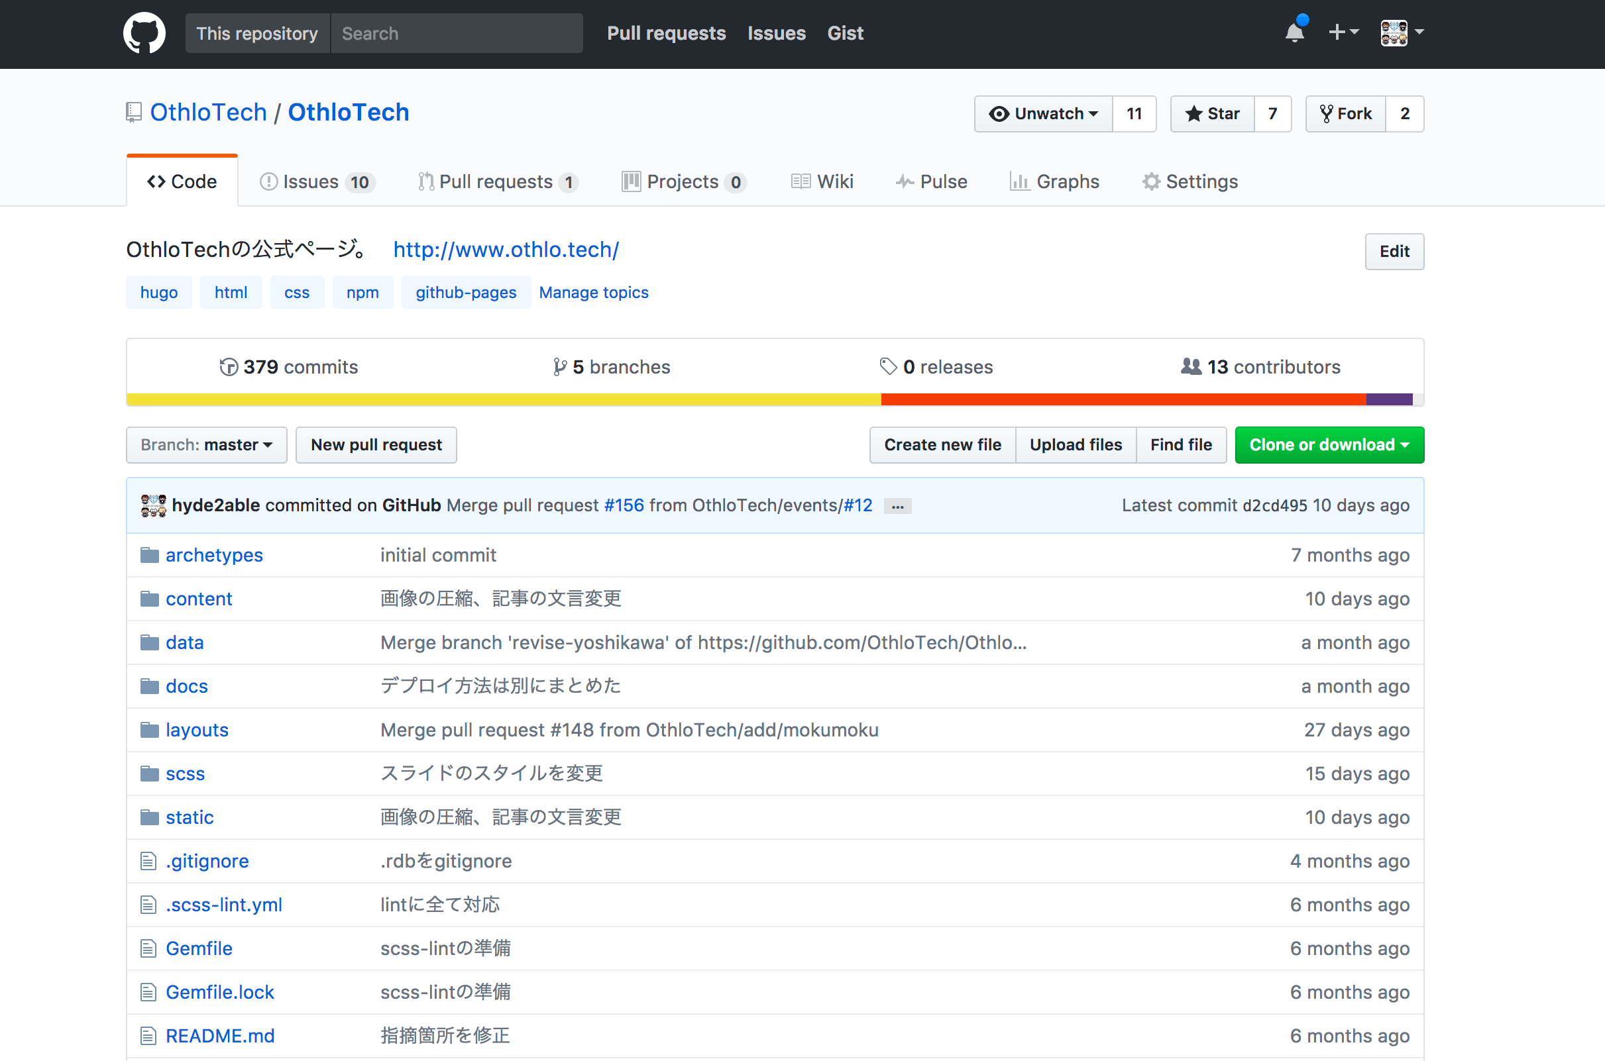Open the user avatar menu
Image resolution: width=1605 pixels, height=1061 pixels.
(1402, 32)
